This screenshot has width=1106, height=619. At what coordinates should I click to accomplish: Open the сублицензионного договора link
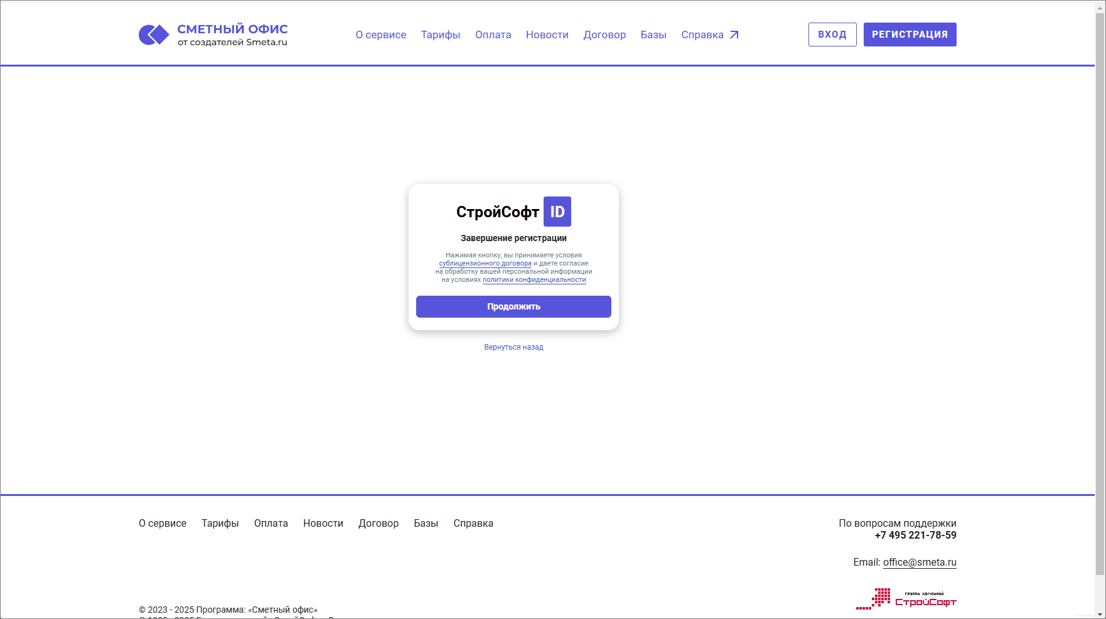click(485, 264)
